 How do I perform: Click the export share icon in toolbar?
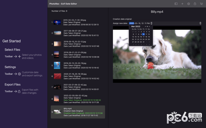(195, 4)
